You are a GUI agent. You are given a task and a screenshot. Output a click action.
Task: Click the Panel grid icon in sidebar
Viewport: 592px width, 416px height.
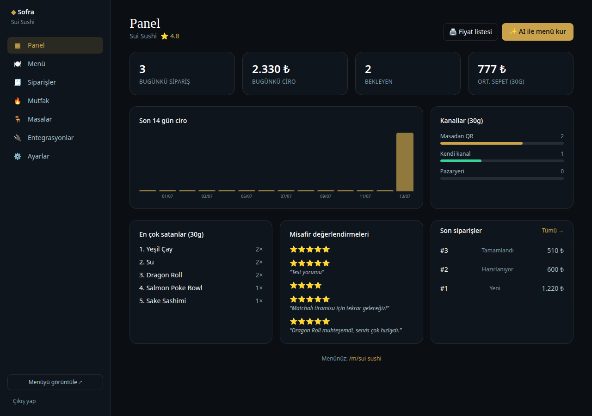tap(18, 45)
